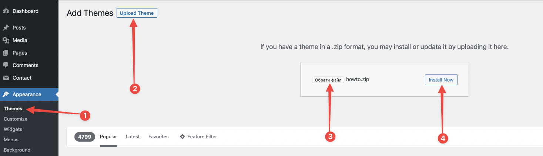Click the Pages document icon
The height and width of the screenshot is (156, 543).
6,53
